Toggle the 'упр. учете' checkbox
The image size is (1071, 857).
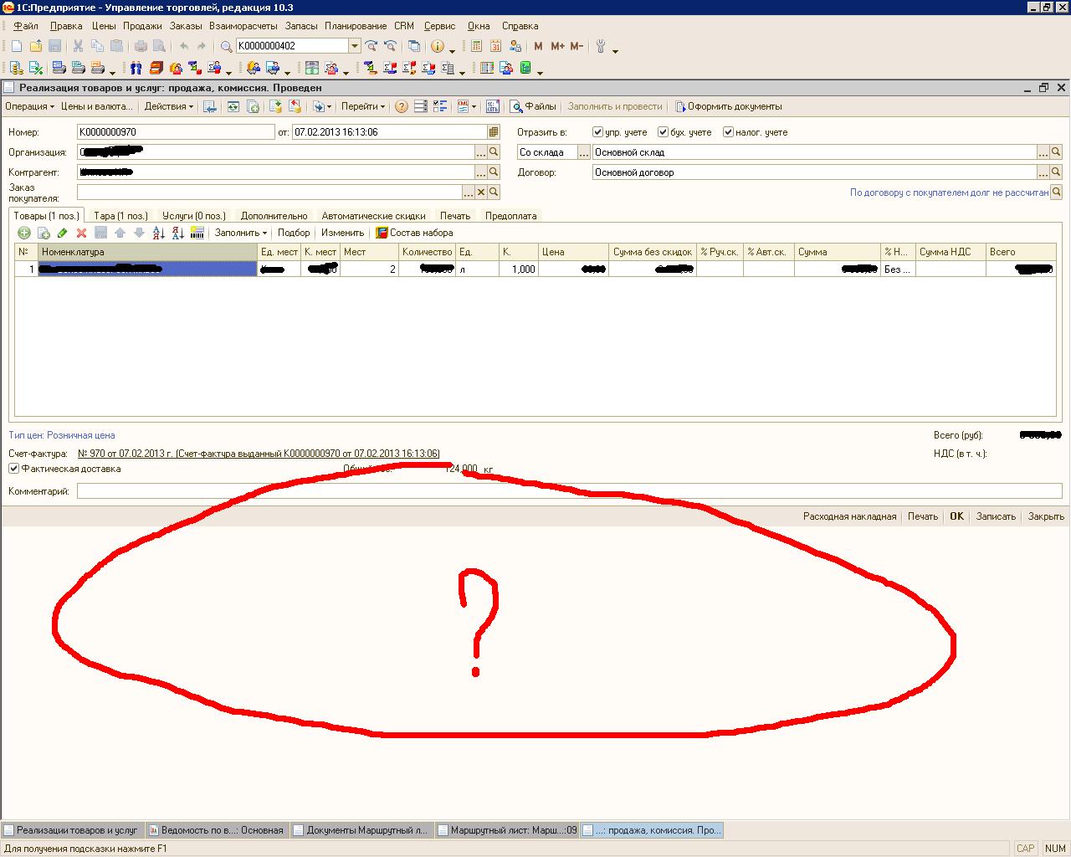[597, 132]
